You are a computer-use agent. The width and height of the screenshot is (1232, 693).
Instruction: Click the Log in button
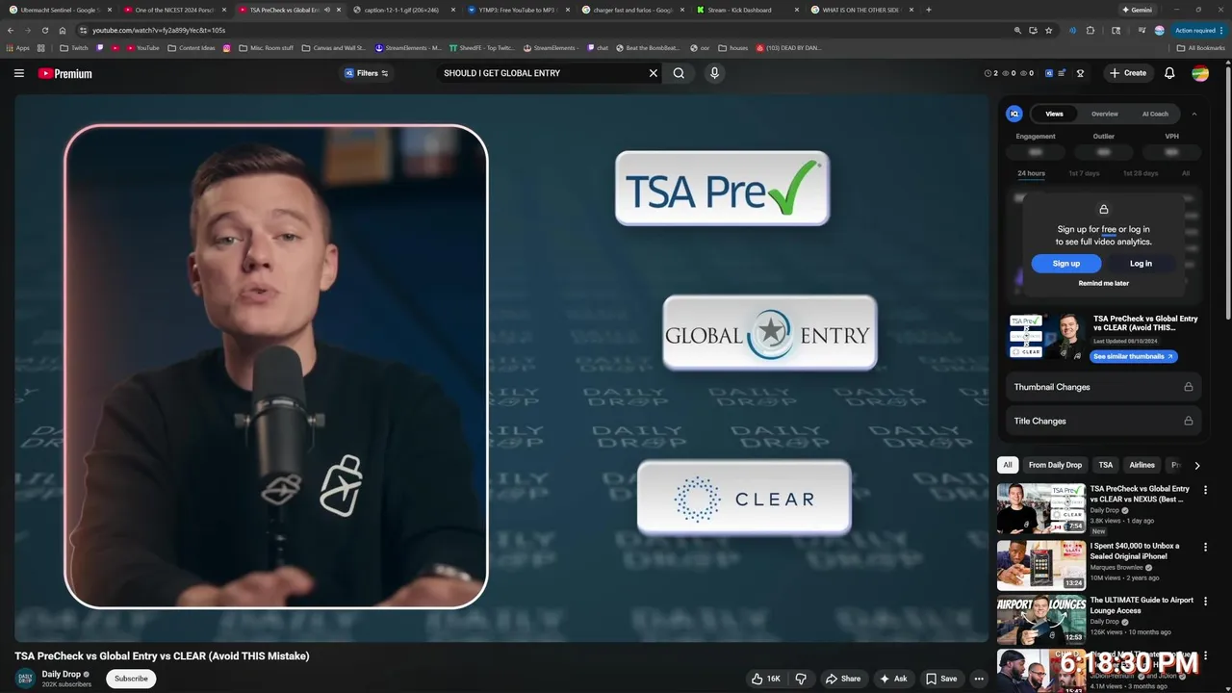point(1141,263)
